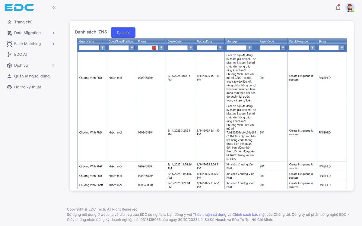The height and width of the screenshot is (226, 362).
Task: Open Quản lý người dùng page
Action: click(x=32, y=76)
